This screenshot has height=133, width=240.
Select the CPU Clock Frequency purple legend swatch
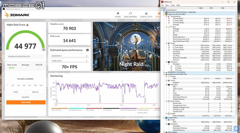[128, 108]
